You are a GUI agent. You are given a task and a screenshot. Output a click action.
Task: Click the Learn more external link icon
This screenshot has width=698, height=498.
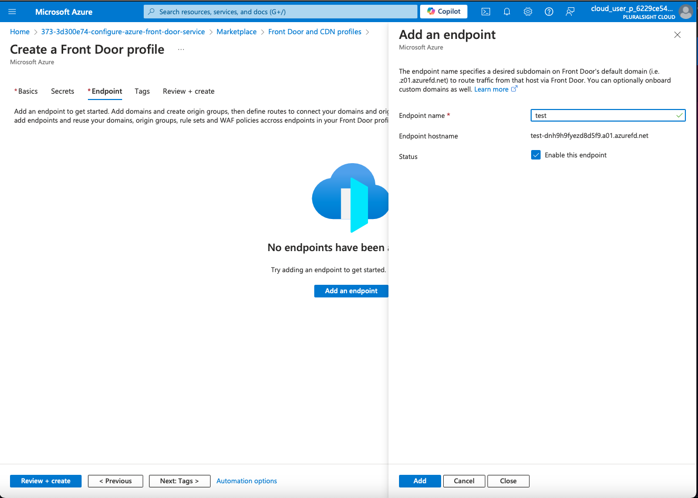tap(514, 89)
